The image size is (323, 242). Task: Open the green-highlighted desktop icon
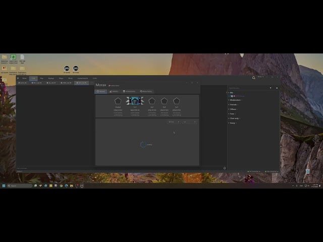click(x=13, y=57)
